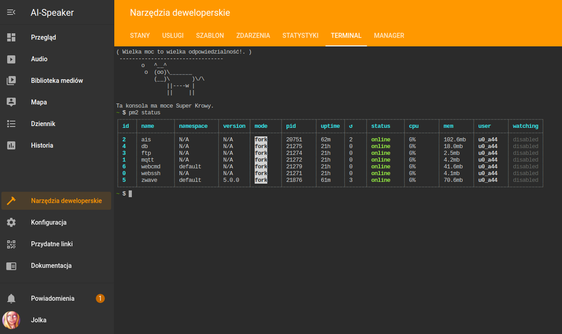
Task: Click the Powiadomienia bell icon
Action: 11,298
